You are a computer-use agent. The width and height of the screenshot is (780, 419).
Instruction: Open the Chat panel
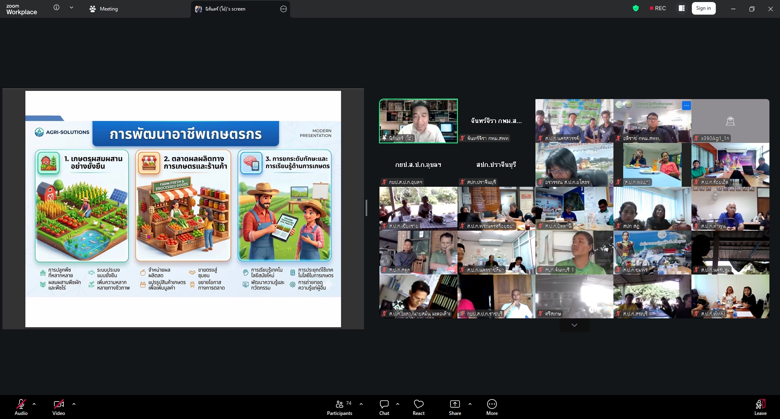[384, 407]
